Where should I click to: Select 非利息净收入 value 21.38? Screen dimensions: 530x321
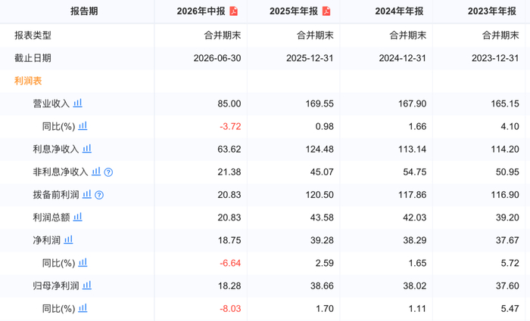(x=229, y=172)
